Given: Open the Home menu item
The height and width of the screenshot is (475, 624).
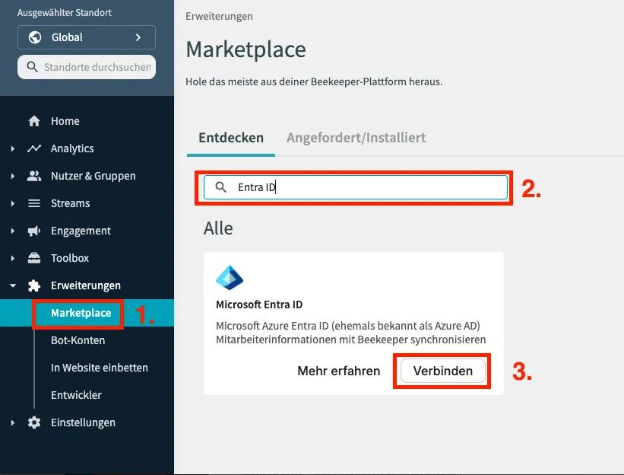Looking at the screenshot, I should pos(65,121).
